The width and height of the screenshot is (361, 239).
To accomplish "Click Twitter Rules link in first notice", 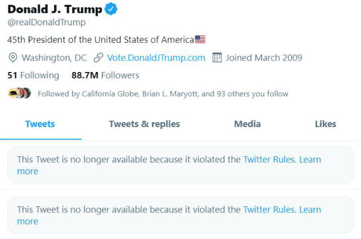I will 268,160.
